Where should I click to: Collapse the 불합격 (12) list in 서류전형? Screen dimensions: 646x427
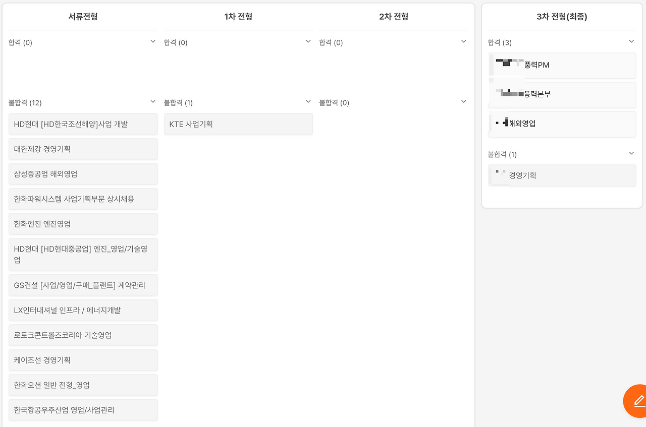[152, 102]
